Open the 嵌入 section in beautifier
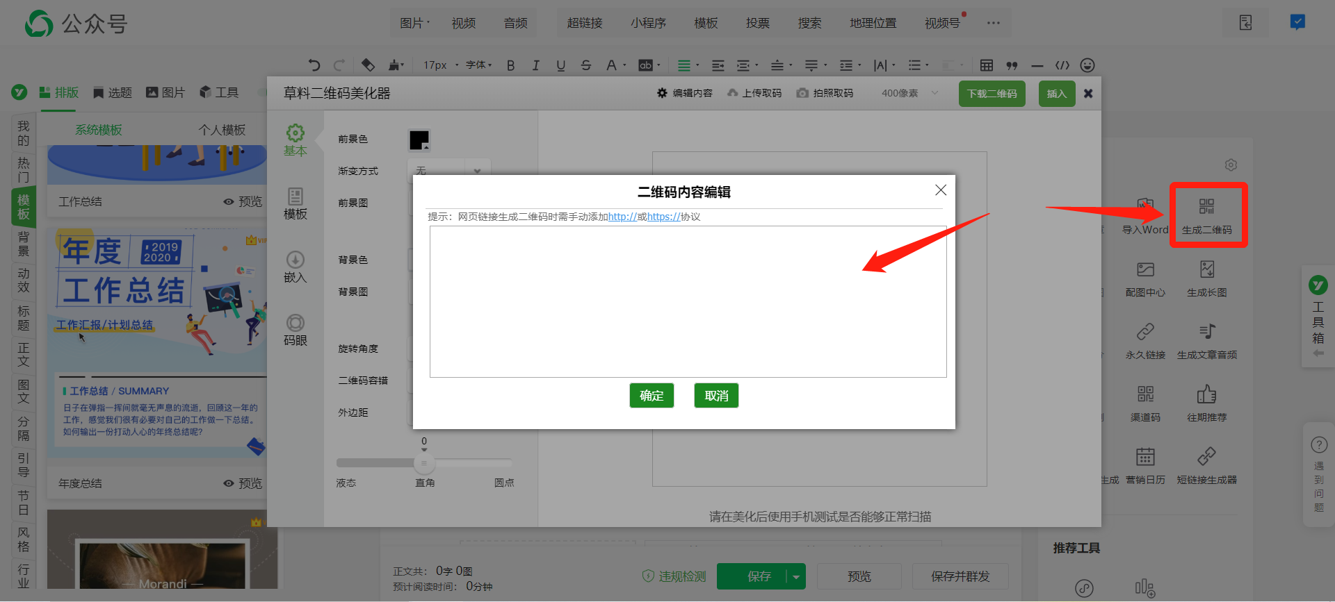 coord(296,267)
